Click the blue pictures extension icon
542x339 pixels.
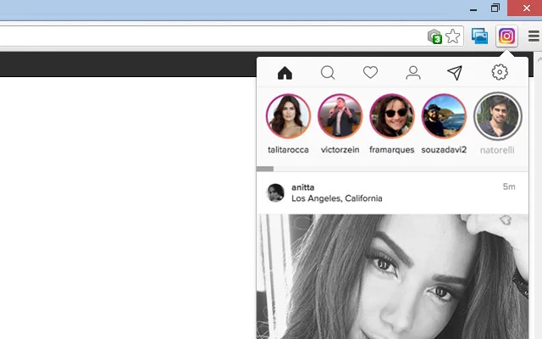[x=480, y=36]
